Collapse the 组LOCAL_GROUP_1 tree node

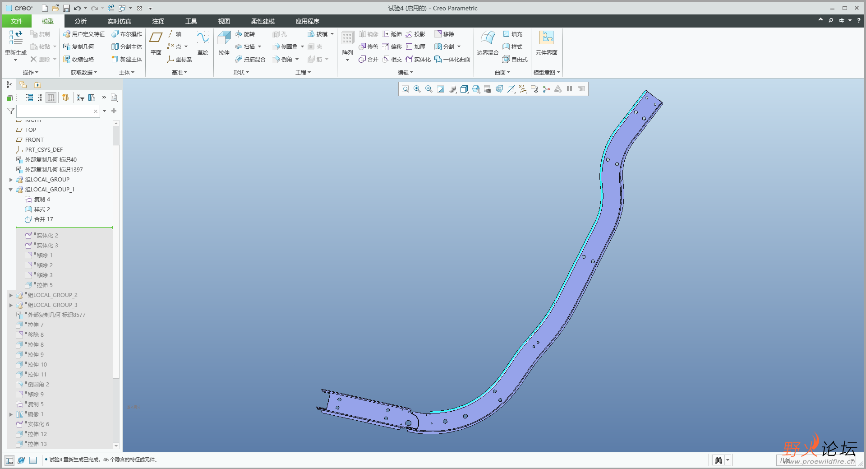click(11, 190)
